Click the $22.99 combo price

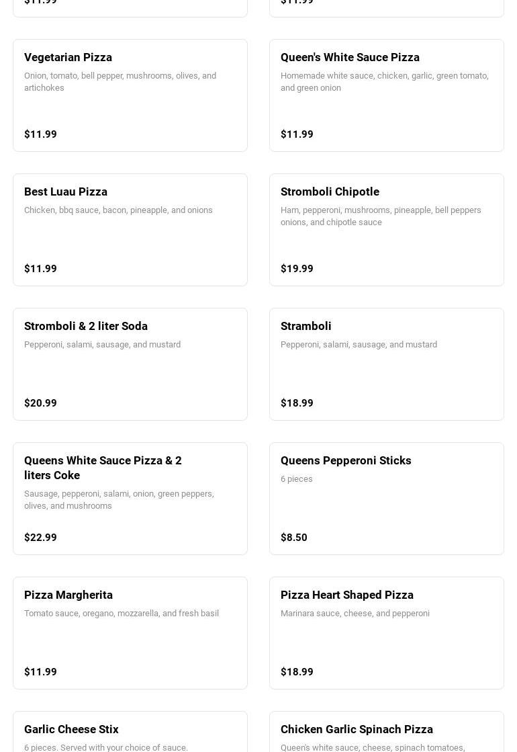(x=40, y=538)
